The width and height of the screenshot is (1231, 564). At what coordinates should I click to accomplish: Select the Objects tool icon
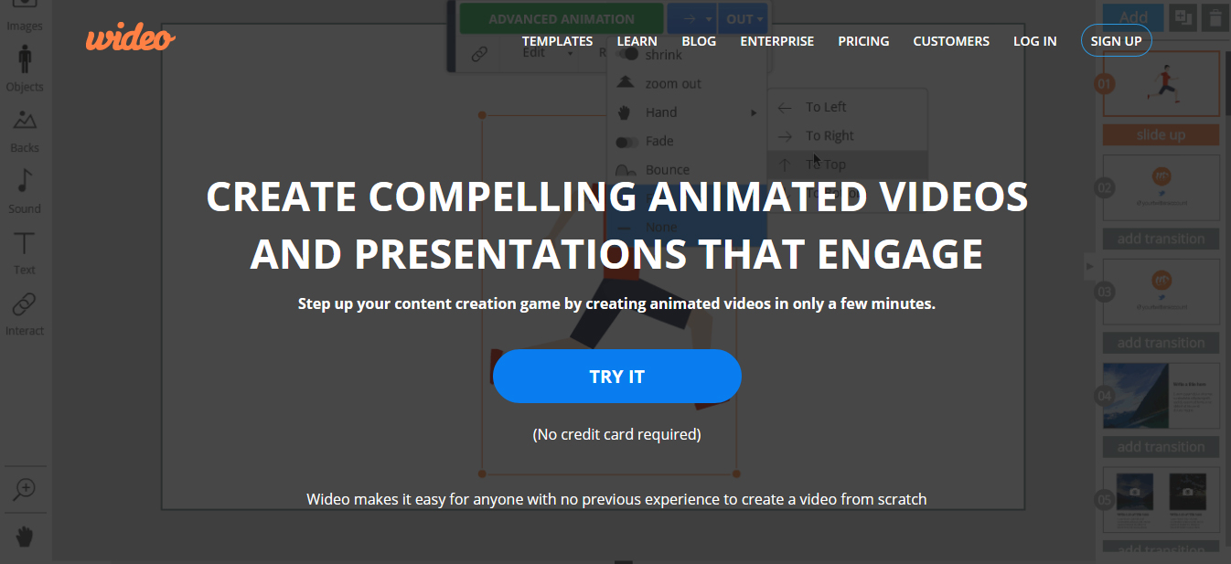click(x=25, y=60)
